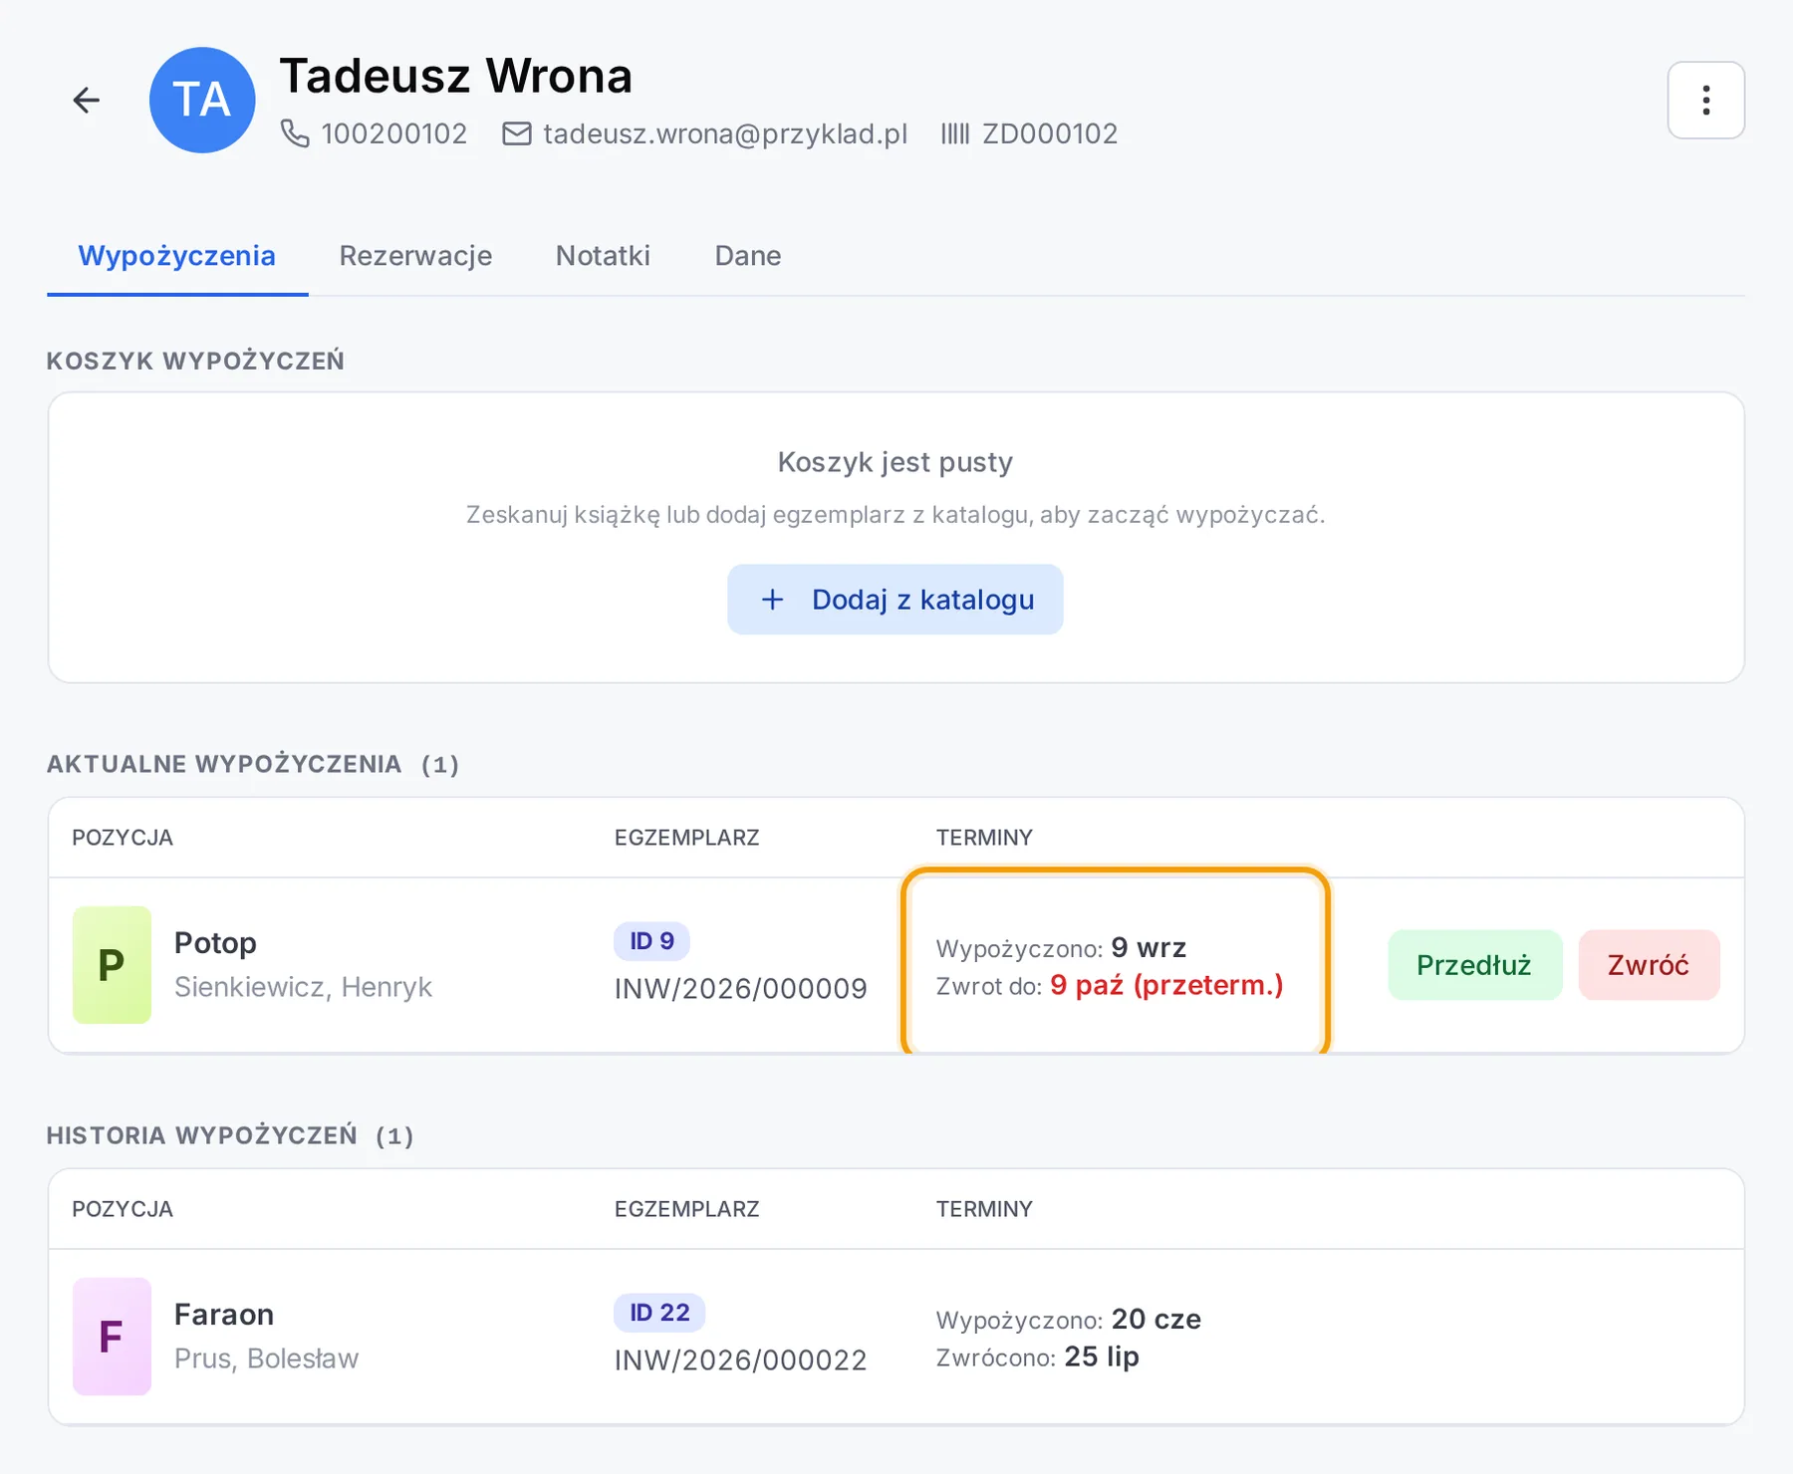
Task: Click the author Prus, Bolesław
Action: coord(266,1358)
